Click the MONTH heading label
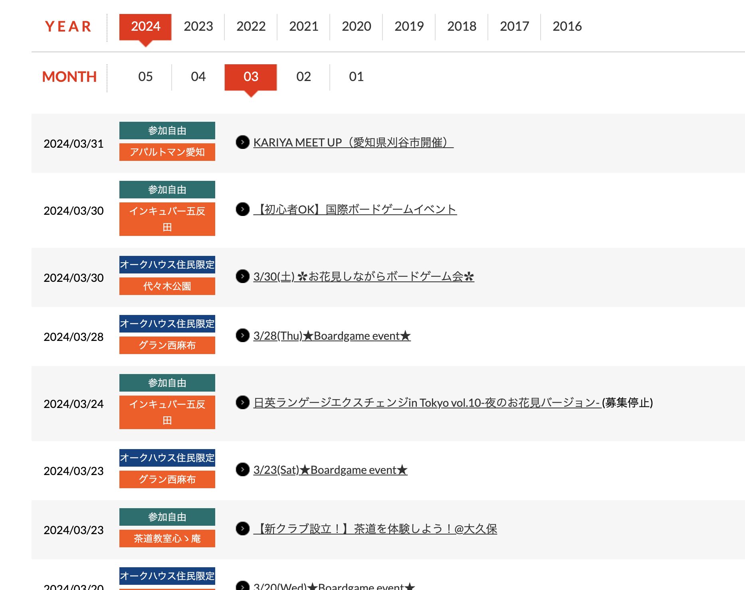This screenshot has width=745, height=590. click(x=69, y=77)
